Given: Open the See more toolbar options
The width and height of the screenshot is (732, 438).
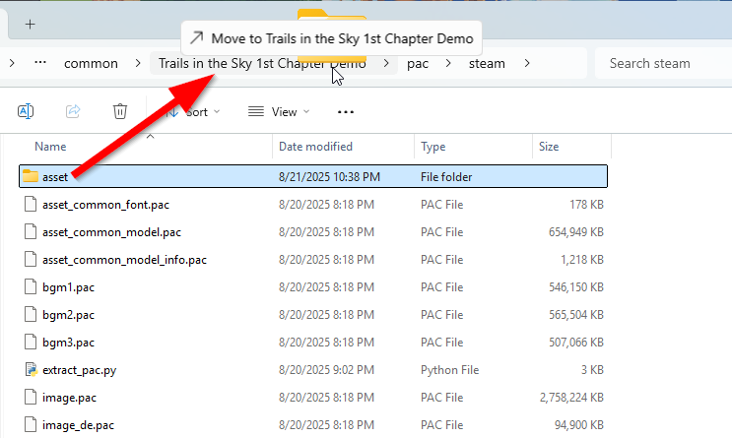Looking at the screenshot, I should click(x=346, y=112).
